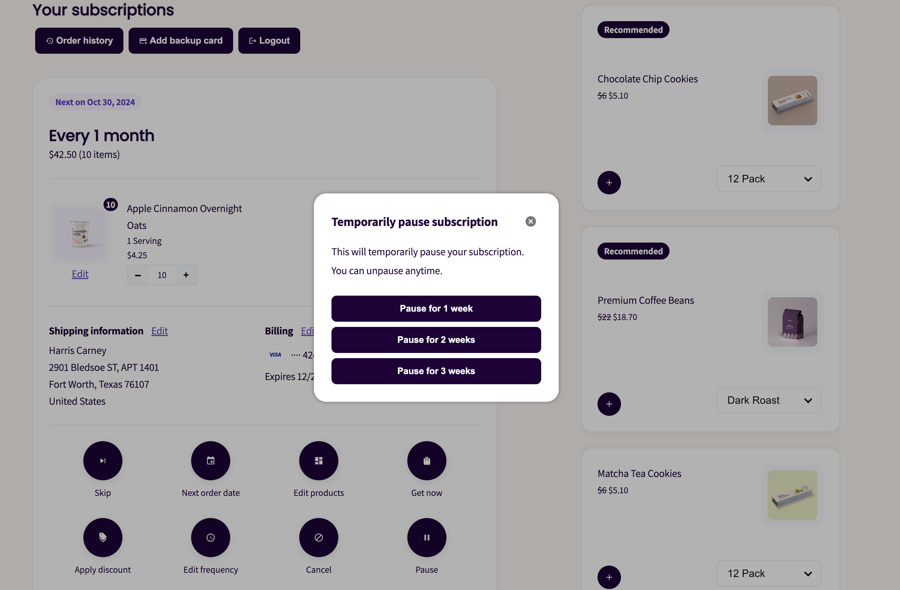The image size is (900, 590).
Task: Expand the Dark Roast variant dropdown
Action: tap(768, 400)
